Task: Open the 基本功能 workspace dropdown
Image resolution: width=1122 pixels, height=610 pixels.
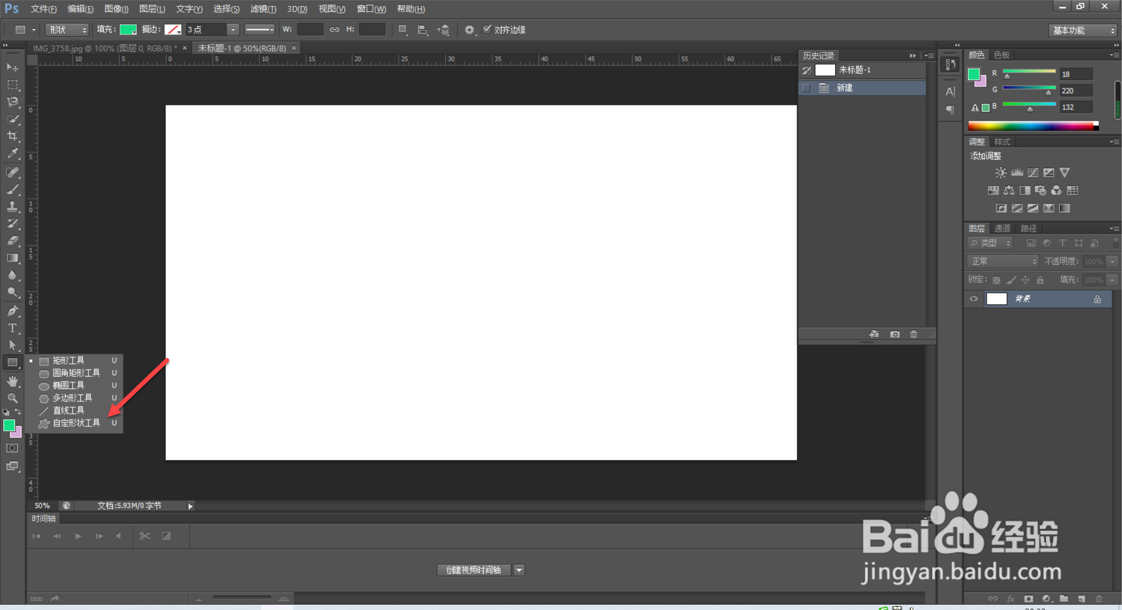Action: click(x=1083, y=30)
